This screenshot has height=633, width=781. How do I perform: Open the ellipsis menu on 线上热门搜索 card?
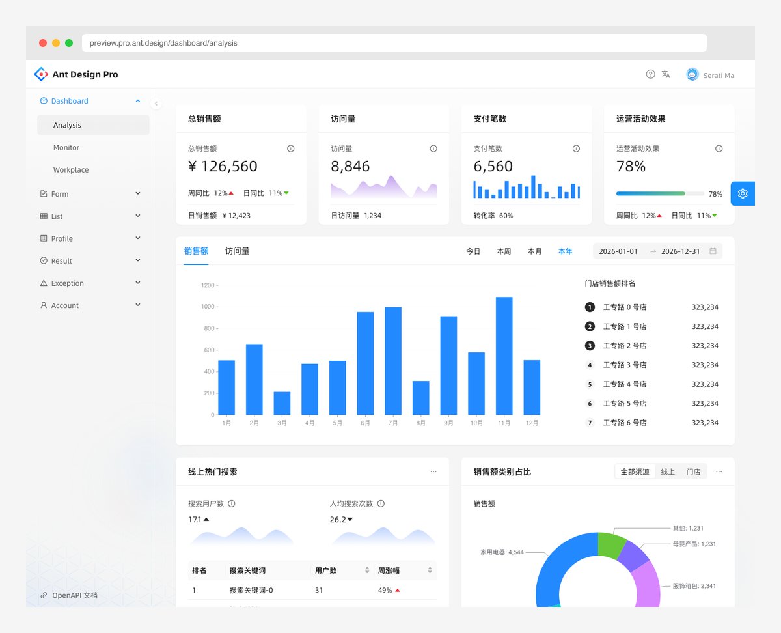tap(433, 471)
